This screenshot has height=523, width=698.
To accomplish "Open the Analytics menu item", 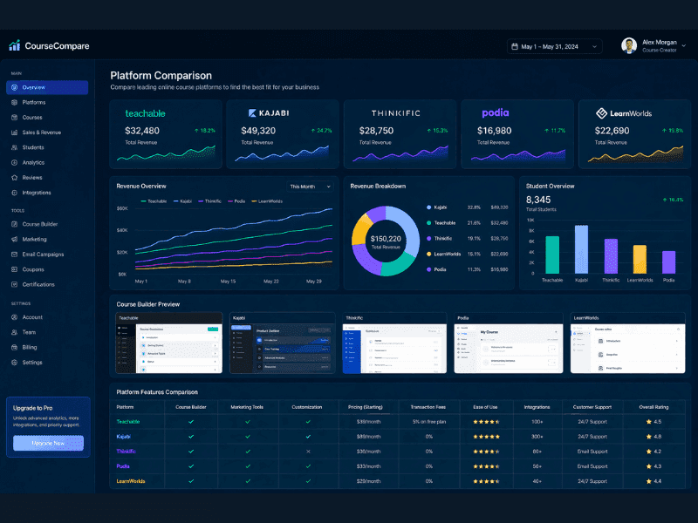I will pyautogui.click(x=47, y=163).
